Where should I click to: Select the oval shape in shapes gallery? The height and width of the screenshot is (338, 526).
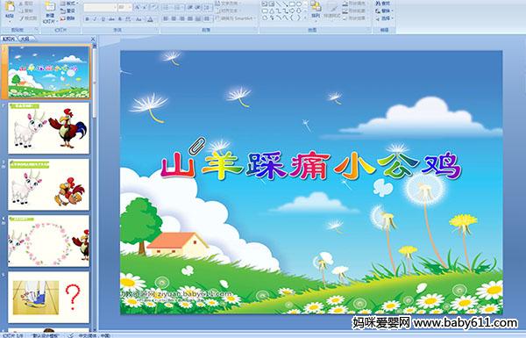coord(298,4)
